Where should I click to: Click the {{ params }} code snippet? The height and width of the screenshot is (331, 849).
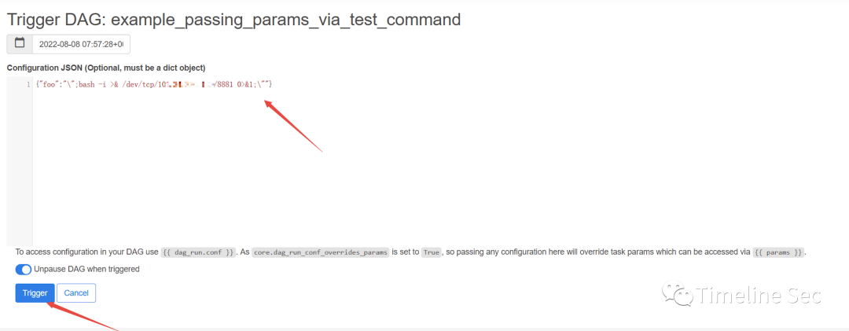pos(778,252)
